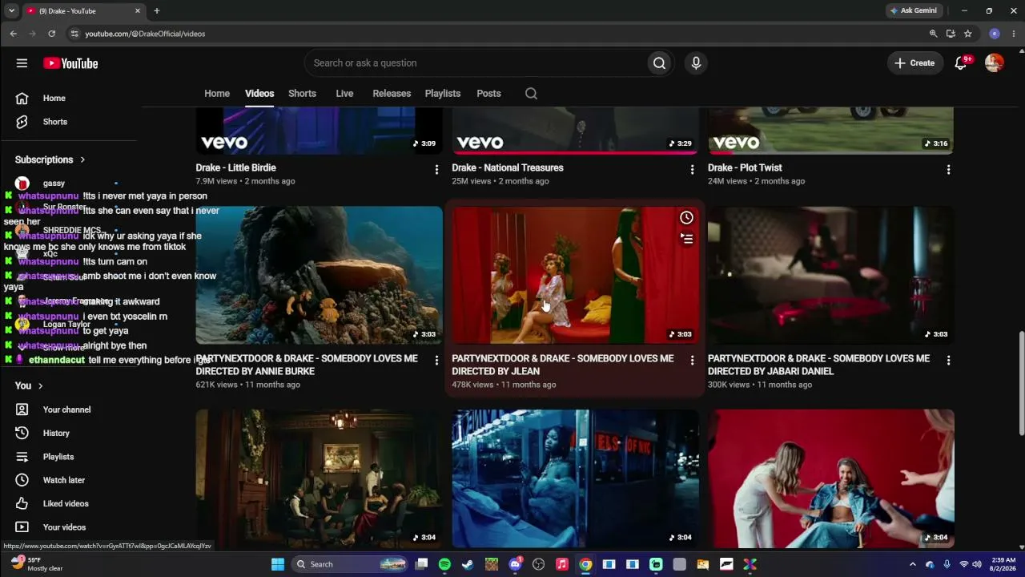This screenshot has width=1025, height=577.
Task: Open the options menu for the Annie Burke video
Action: coord(436,361)
